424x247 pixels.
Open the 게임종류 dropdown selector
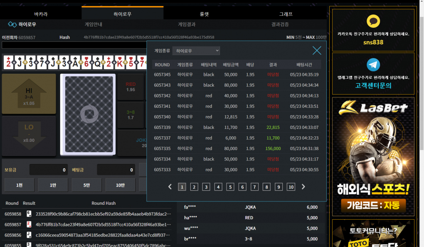coord(196,51)
